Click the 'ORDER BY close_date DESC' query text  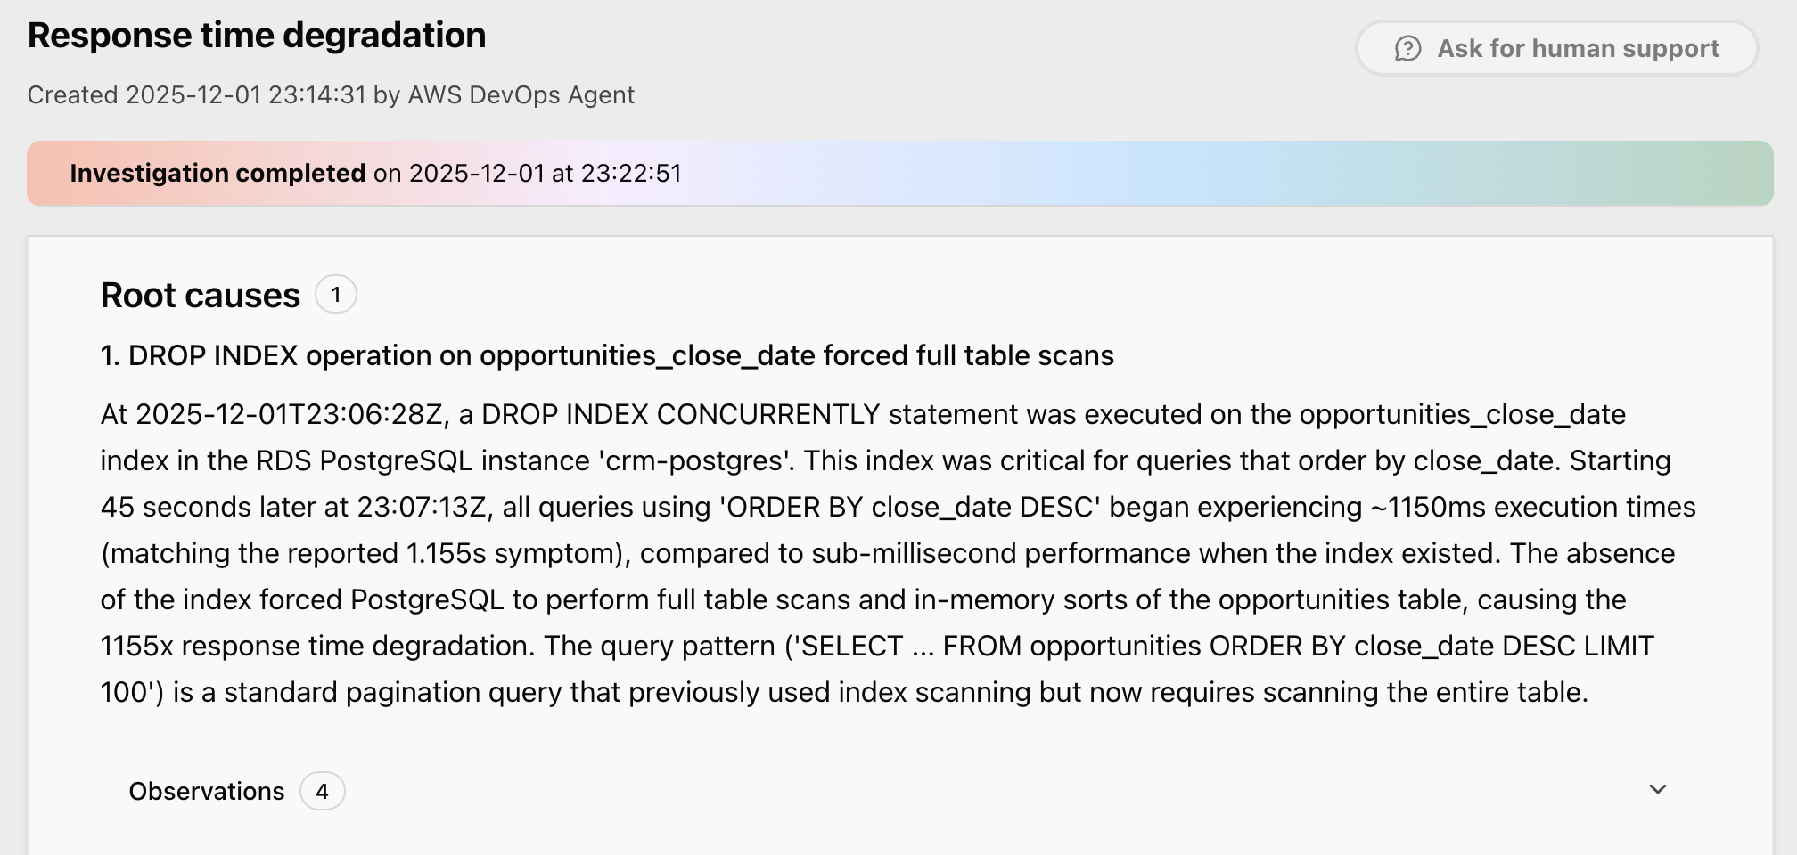pyautogui.click(x=909, y=507)
